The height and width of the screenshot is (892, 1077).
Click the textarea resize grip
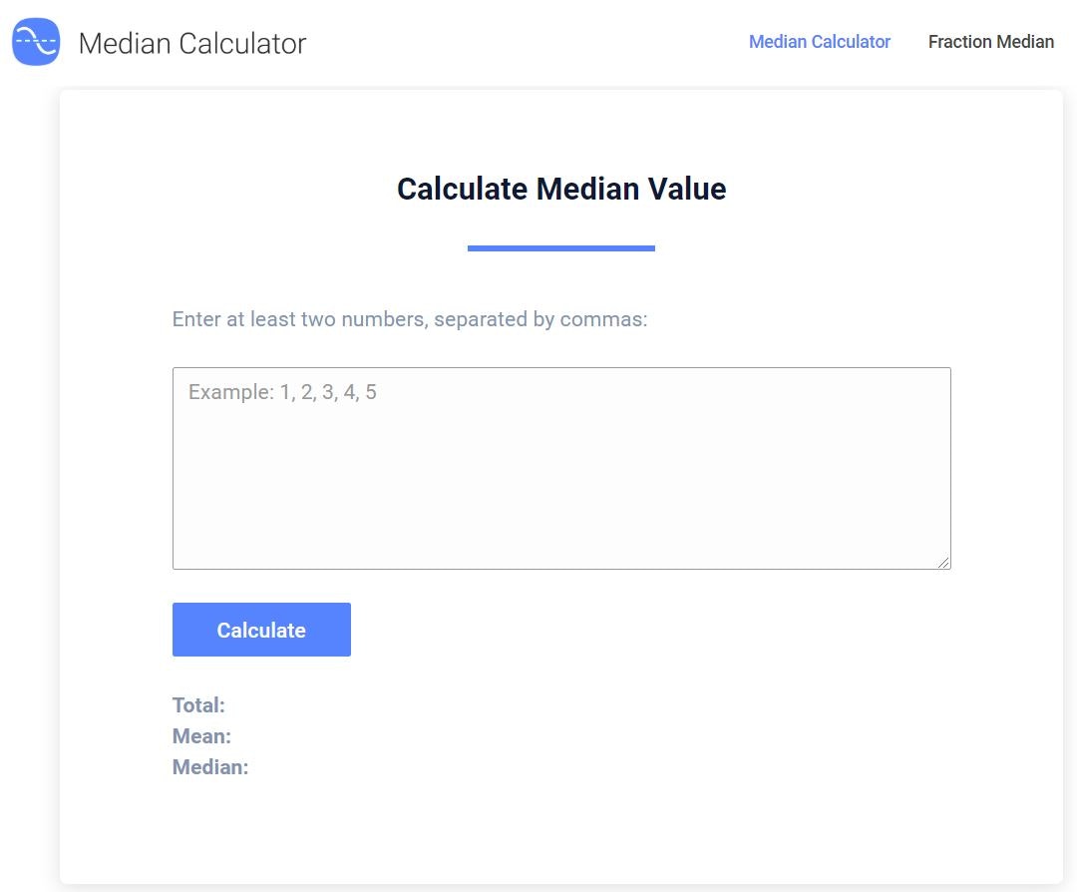943,562
